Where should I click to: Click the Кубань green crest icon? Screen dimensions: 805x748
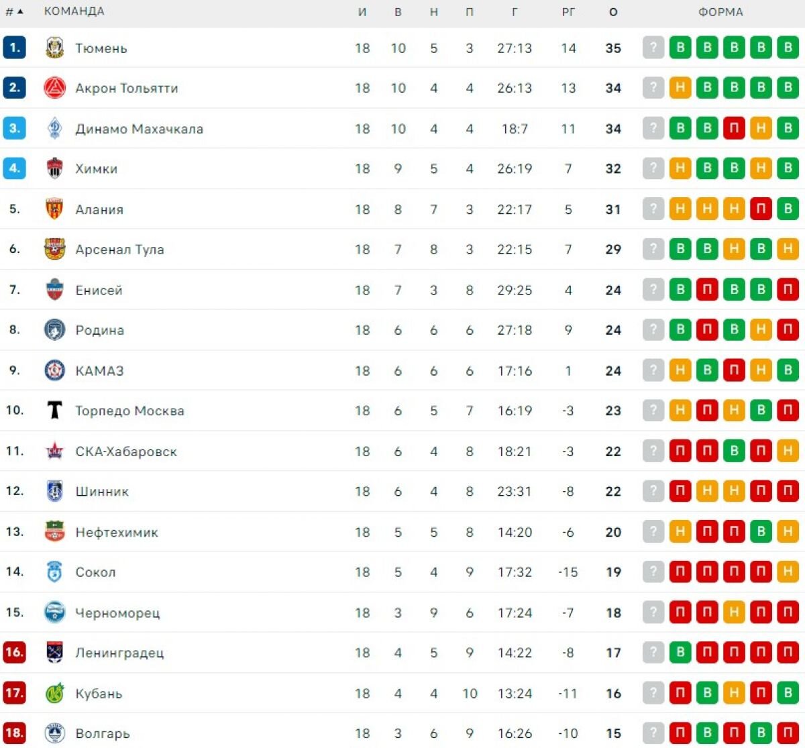pyautogui.click(x=54, y=693)
